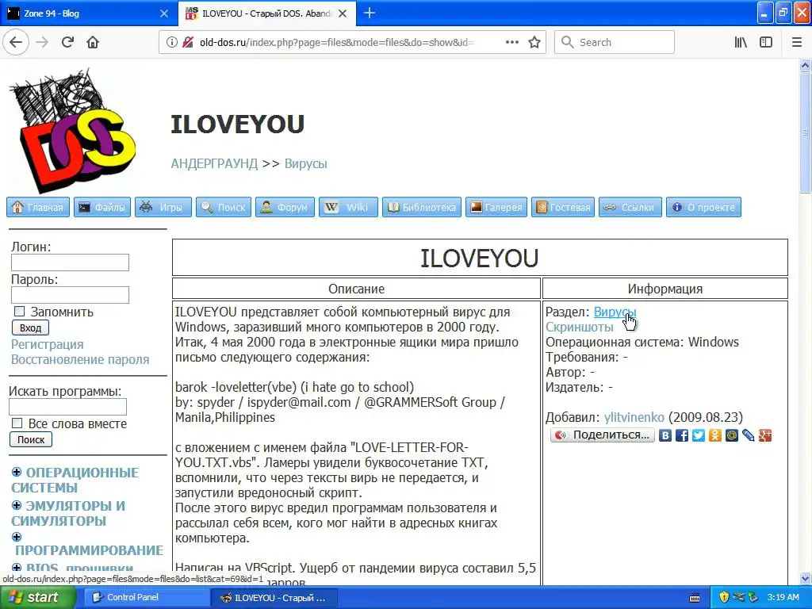Open the Форум navigation item

point(285,207)
